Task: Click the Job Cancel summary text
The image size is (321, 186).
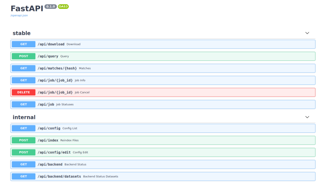Action: (82, 92)
